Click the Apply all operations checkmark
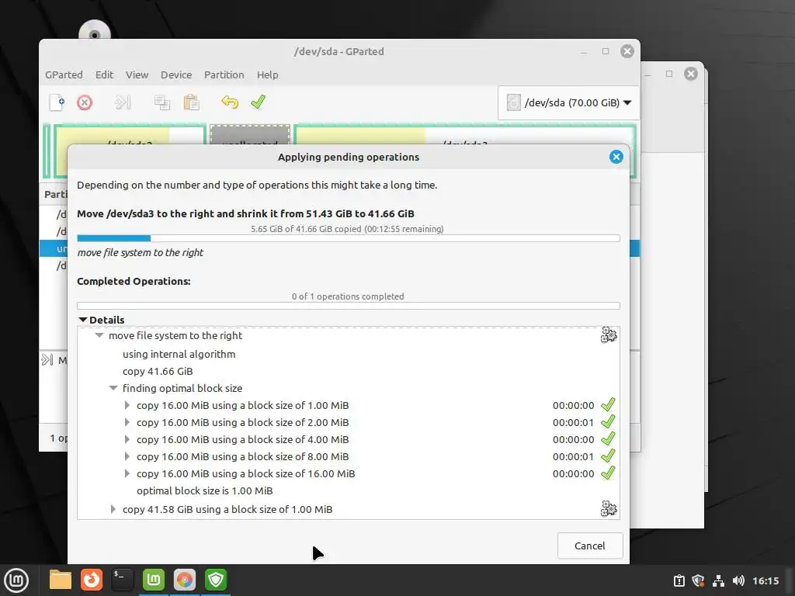 pyautogui.click(x=258, y=102)
